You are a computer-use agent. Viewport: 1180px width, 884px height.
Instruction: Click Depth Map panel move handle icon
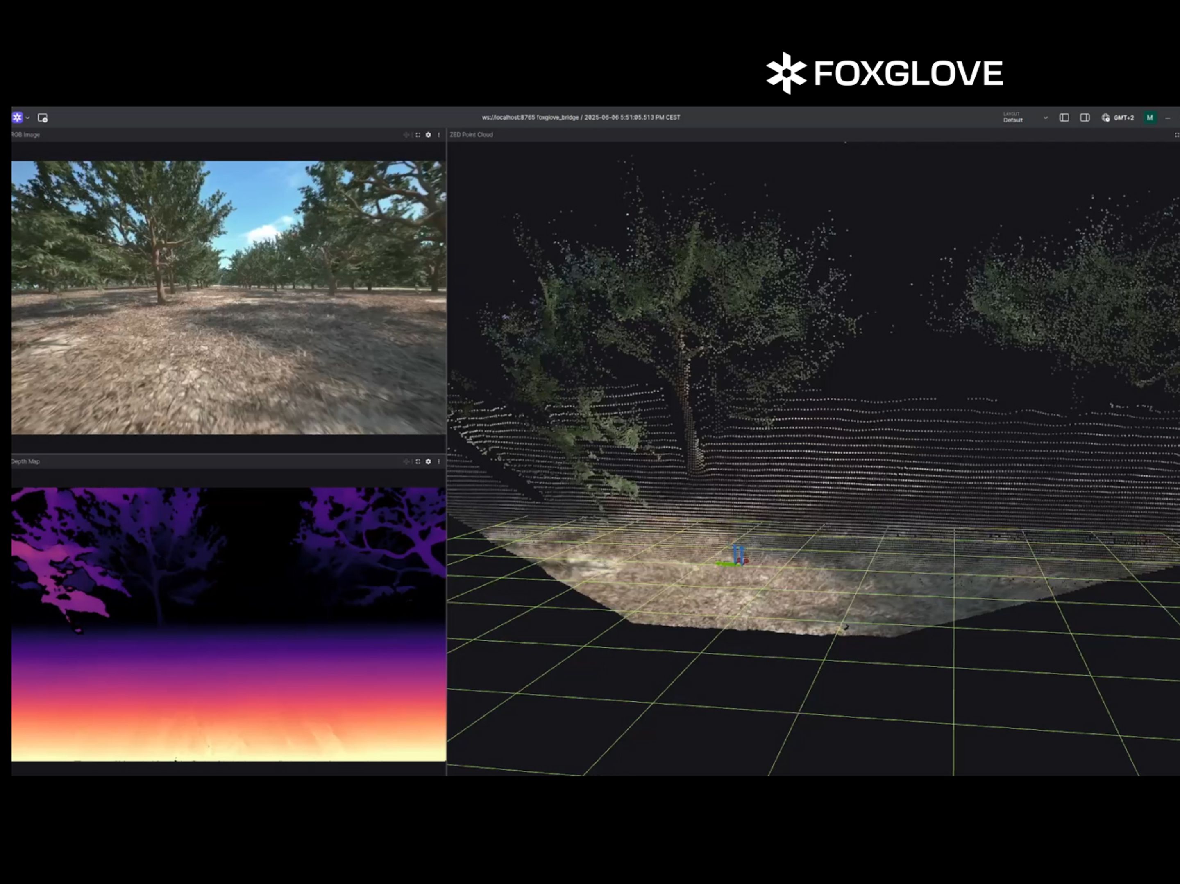[406, 462]
